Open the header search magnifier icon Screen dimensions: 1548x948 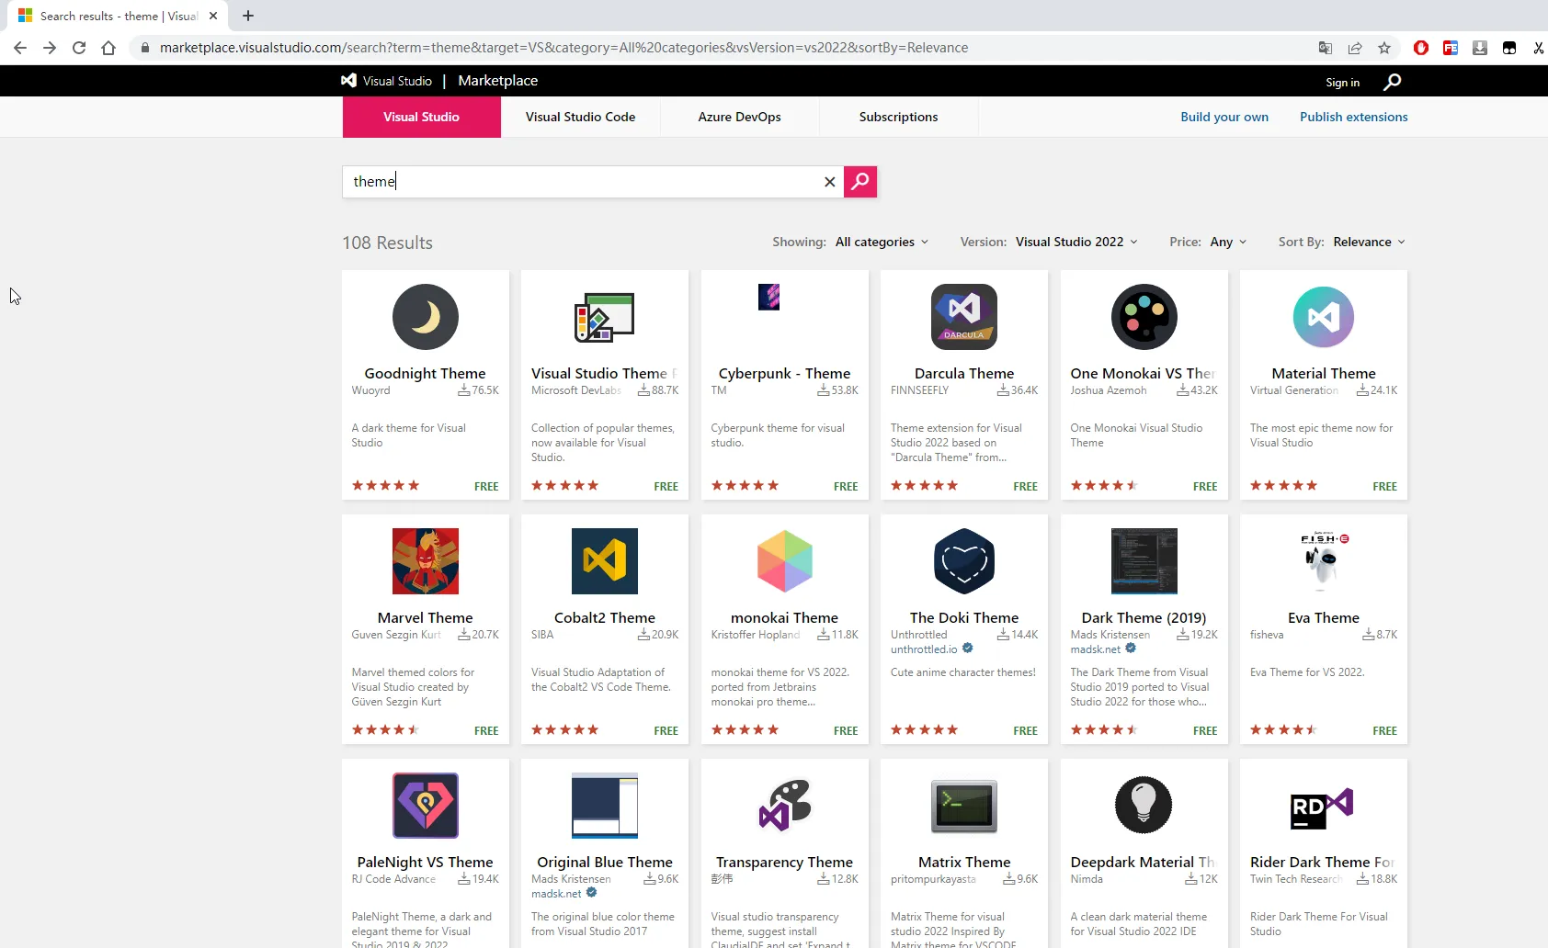pos(1392,82)
